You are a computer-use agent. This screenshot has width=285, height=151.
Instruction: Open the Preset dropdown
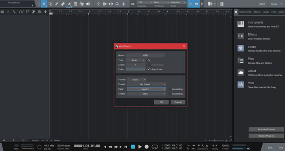pos(146,84)
